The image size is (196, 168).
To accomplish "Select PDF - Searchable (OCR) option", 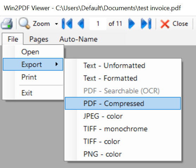I will [x=123, y=91].
